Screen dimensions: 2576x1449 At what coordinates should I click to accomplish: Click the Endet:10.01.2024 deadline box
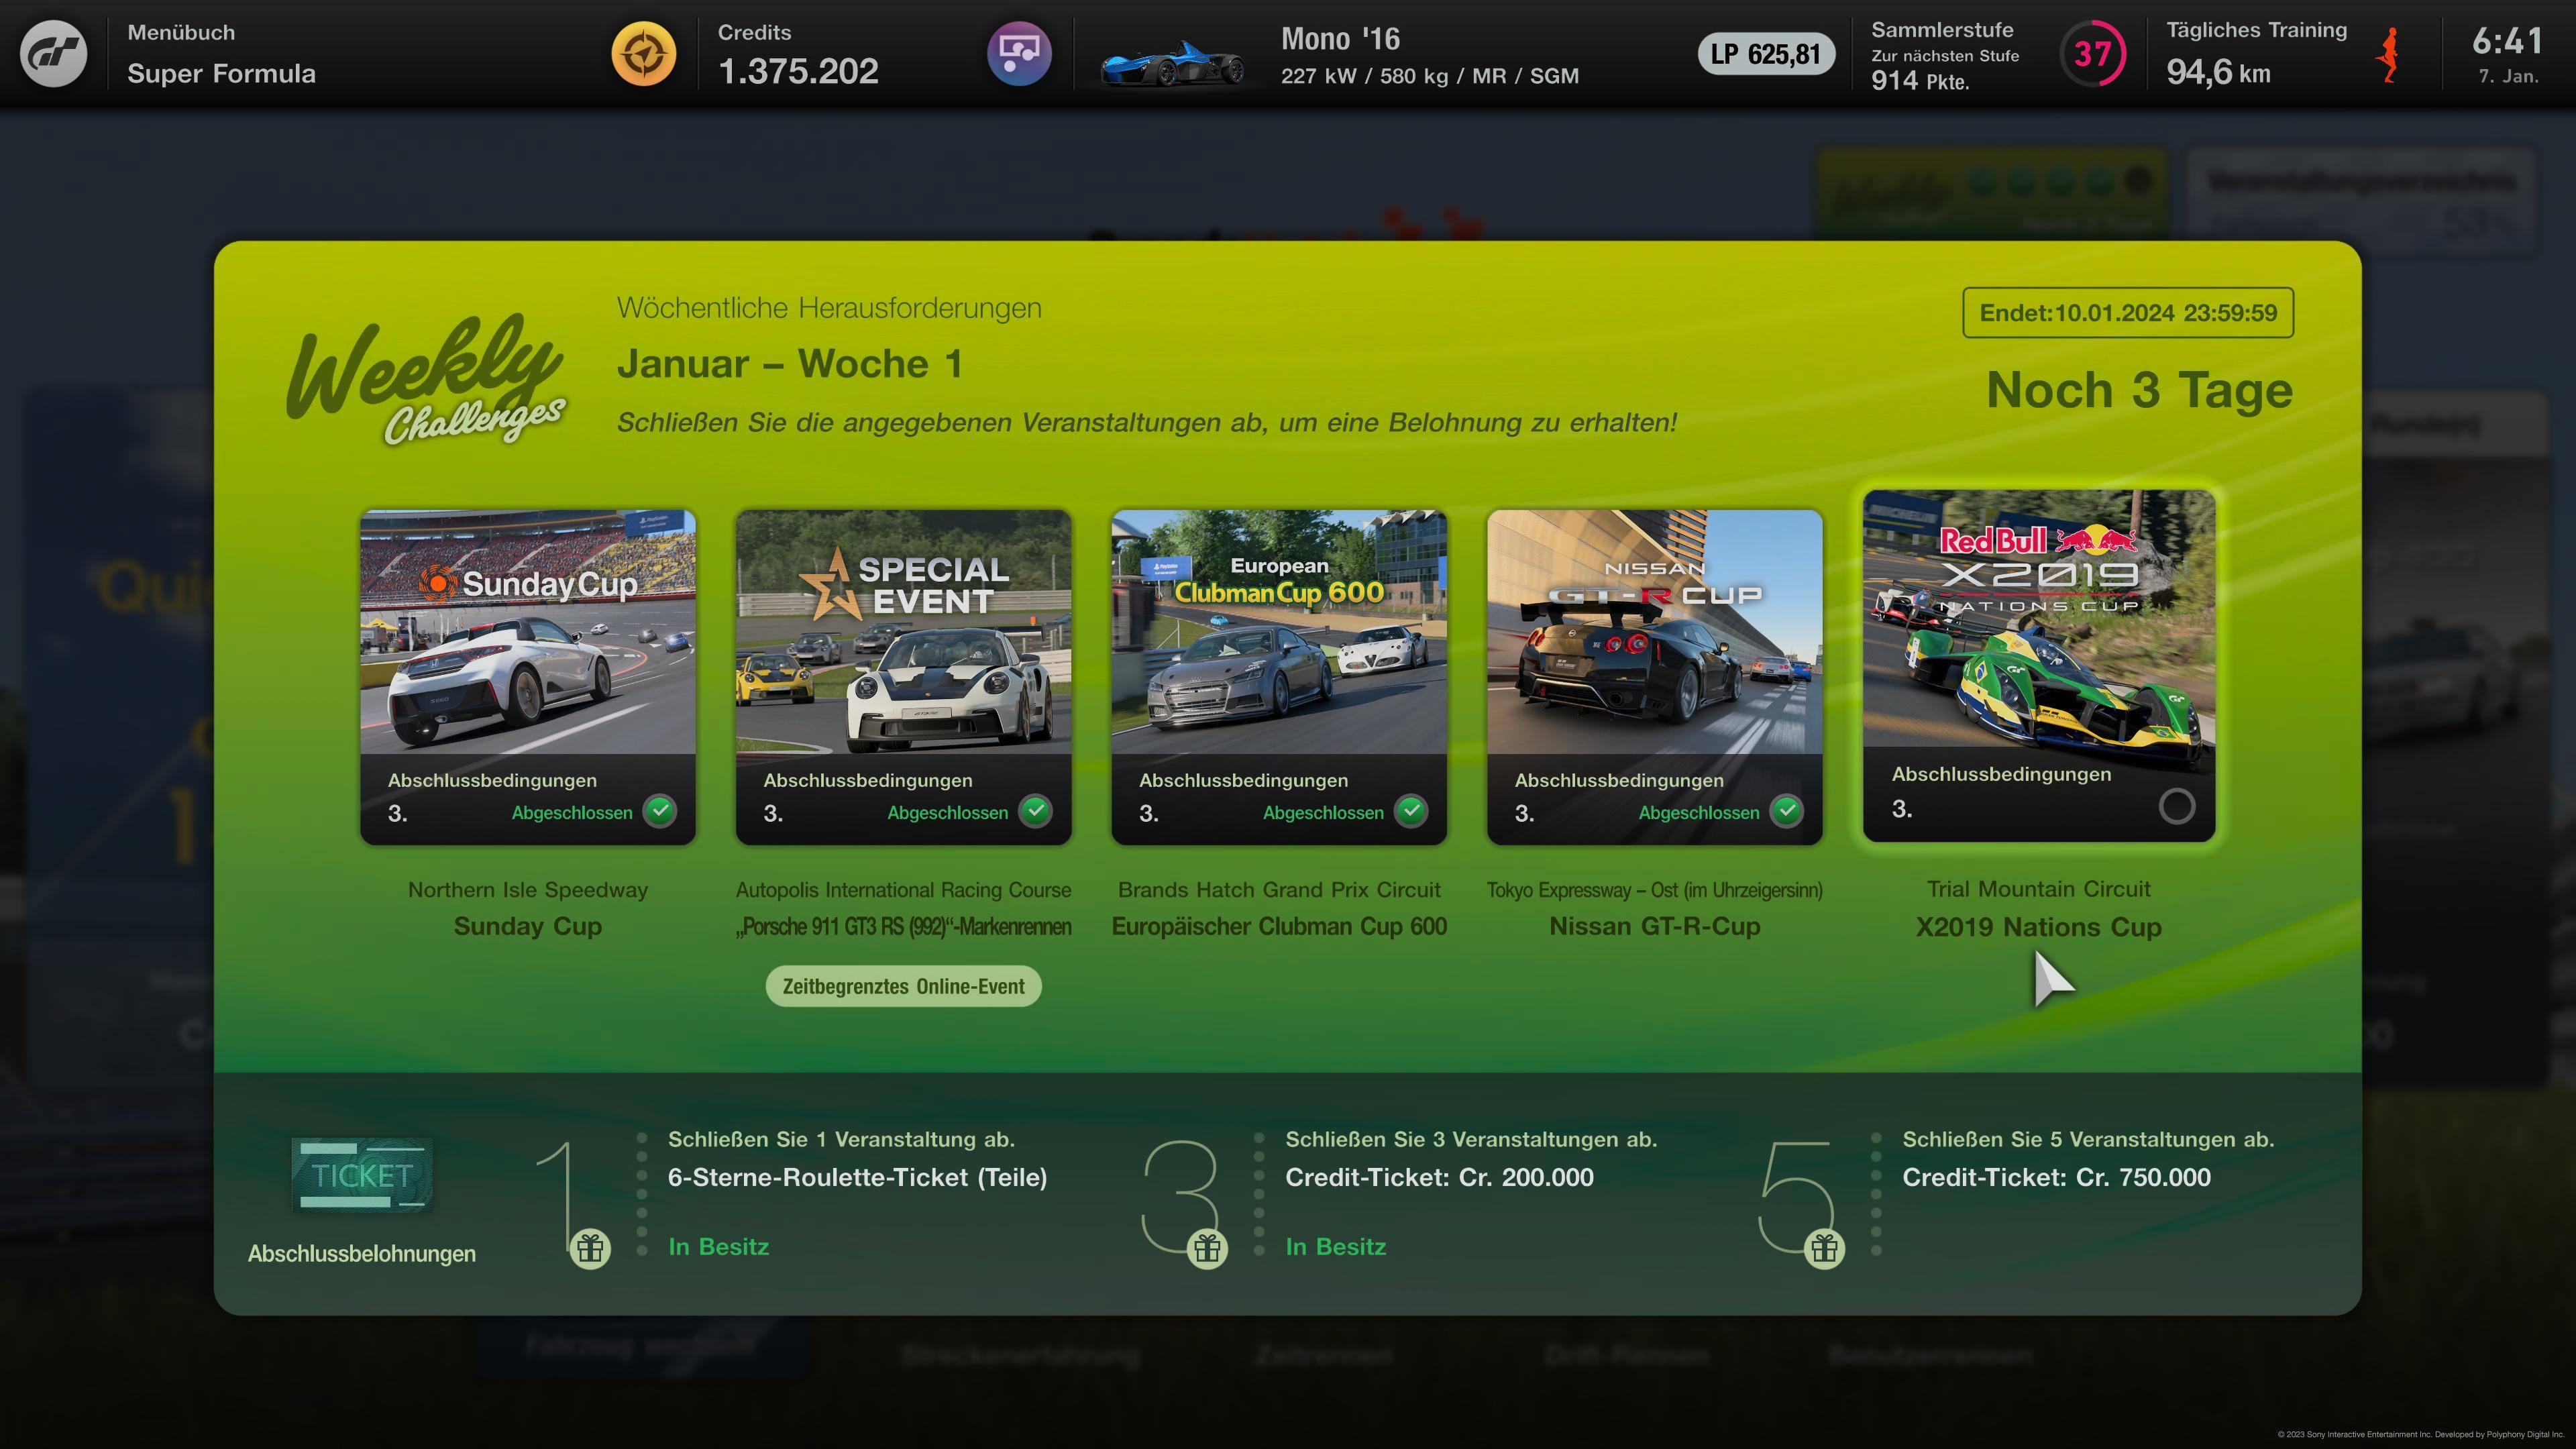tap(2128, 313)
